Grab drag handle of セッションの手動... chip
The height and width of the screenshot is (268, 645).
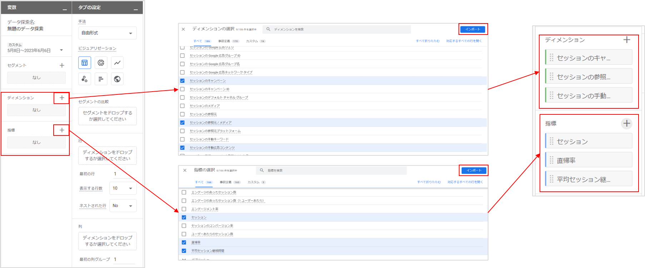coord(551,96)
